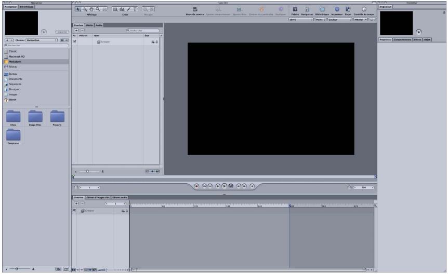Screen dimensions: 448x274
Task: Click the go to project start button
Action: click(204, 186)
